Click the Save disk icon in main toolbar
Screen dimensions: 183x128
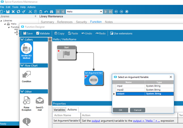(x=8, y=12)
